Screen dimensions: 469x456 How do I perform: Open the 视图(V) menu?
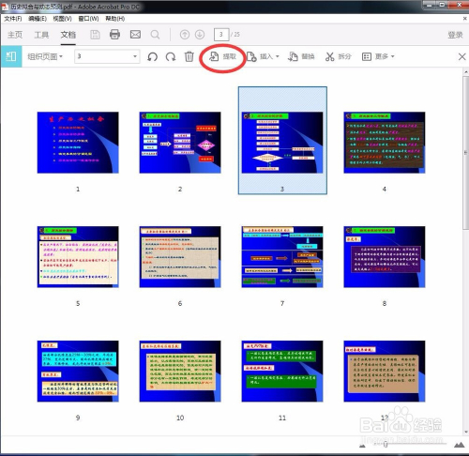click(62, 19)
